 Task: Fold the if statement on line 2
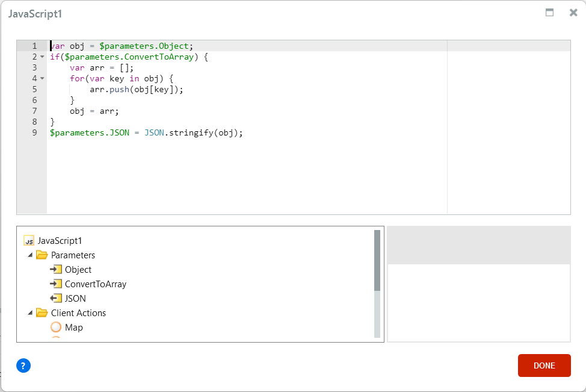click(x=41, y=57)
